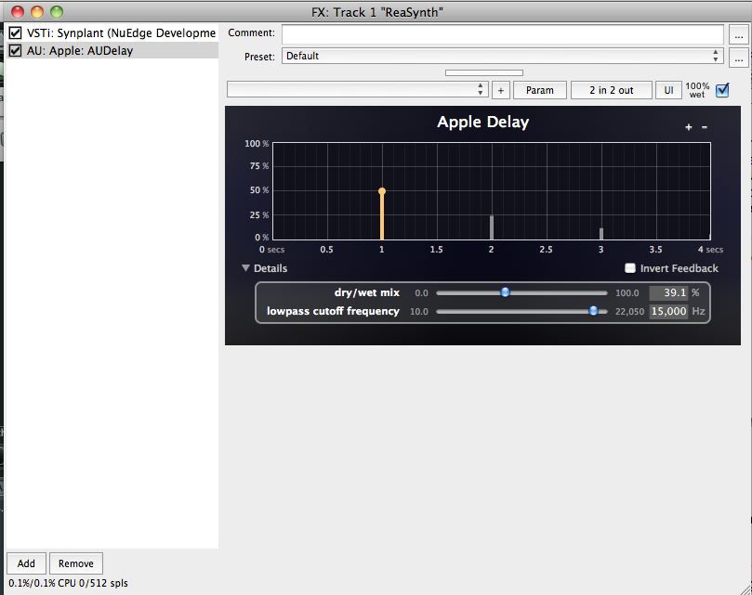Click the Add FX button
Screen dimensions: 752x595
[x=26, y=563]
